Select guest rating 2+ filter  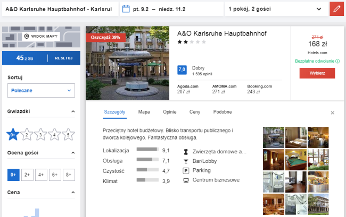(27, 175)
